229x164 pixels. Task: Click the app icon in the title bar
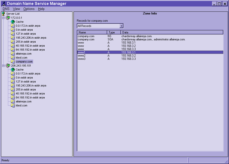[x=3, y=4]
